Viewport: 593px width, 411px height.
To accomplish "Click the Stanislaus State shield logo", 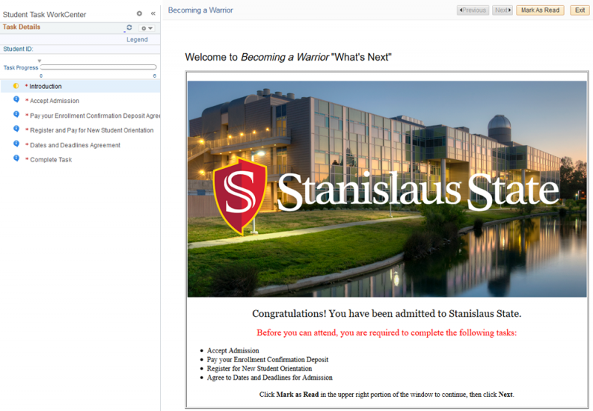I will [239, 196].
